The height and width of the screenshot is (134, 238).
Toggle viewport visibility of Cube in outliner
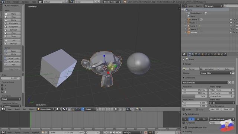231,23
